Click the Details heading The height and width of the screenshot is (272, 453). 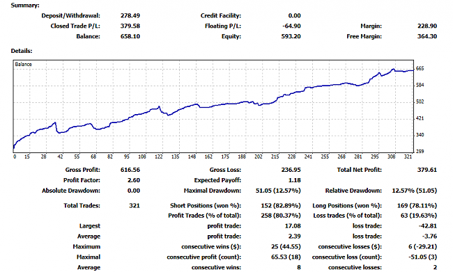(22, 51)
